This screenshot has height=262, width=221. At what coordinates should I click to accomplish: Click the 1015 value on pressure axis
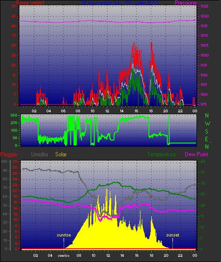(204, 26)
